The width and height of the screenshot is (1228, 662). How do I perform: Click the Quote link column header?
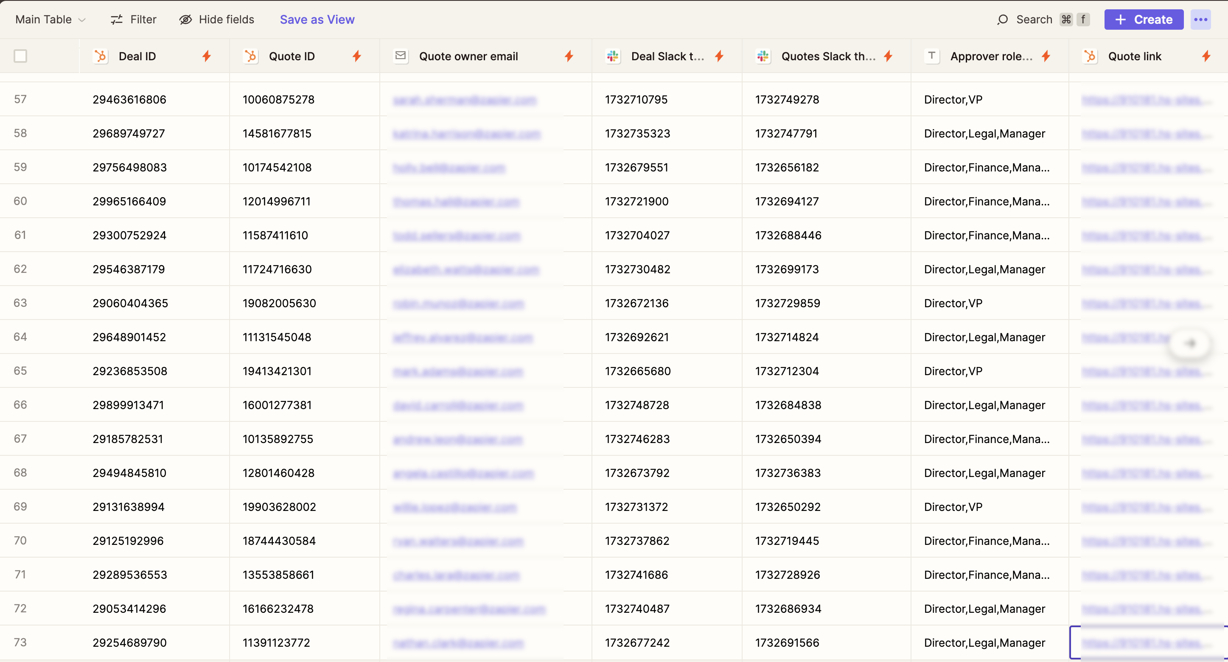pyautogui.click(x=1135, y=56)
